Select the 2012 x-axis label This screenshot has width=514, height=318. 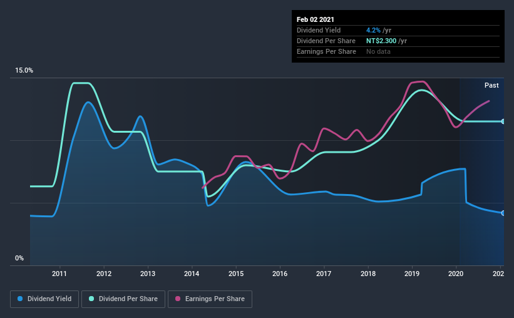pos(104,274)
